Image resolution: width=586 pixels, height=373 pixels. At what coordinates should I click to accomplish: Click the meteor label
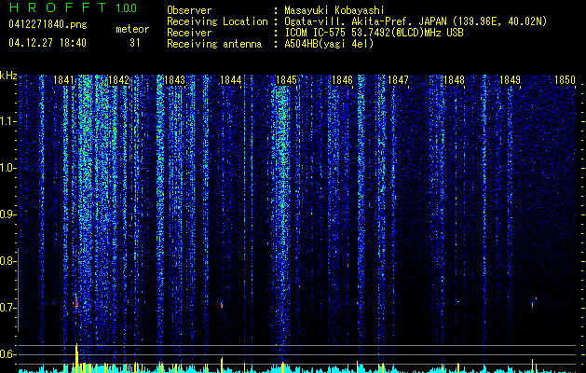pos(132,29)
